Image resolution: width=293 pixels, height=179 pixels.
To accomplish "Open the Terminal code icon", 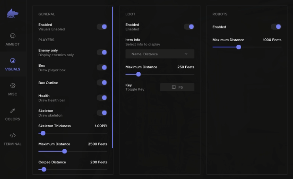I will 12,136.
